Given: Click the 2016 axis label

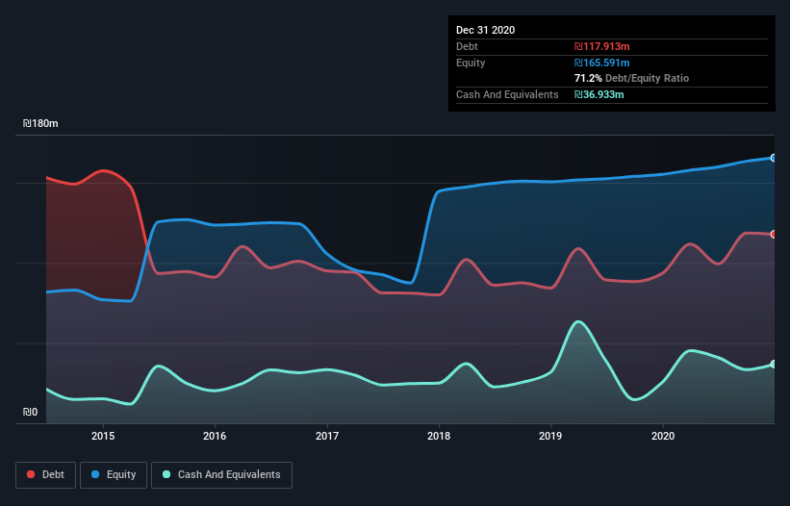Looking at the screenshot, I should [x=215, y=436].
